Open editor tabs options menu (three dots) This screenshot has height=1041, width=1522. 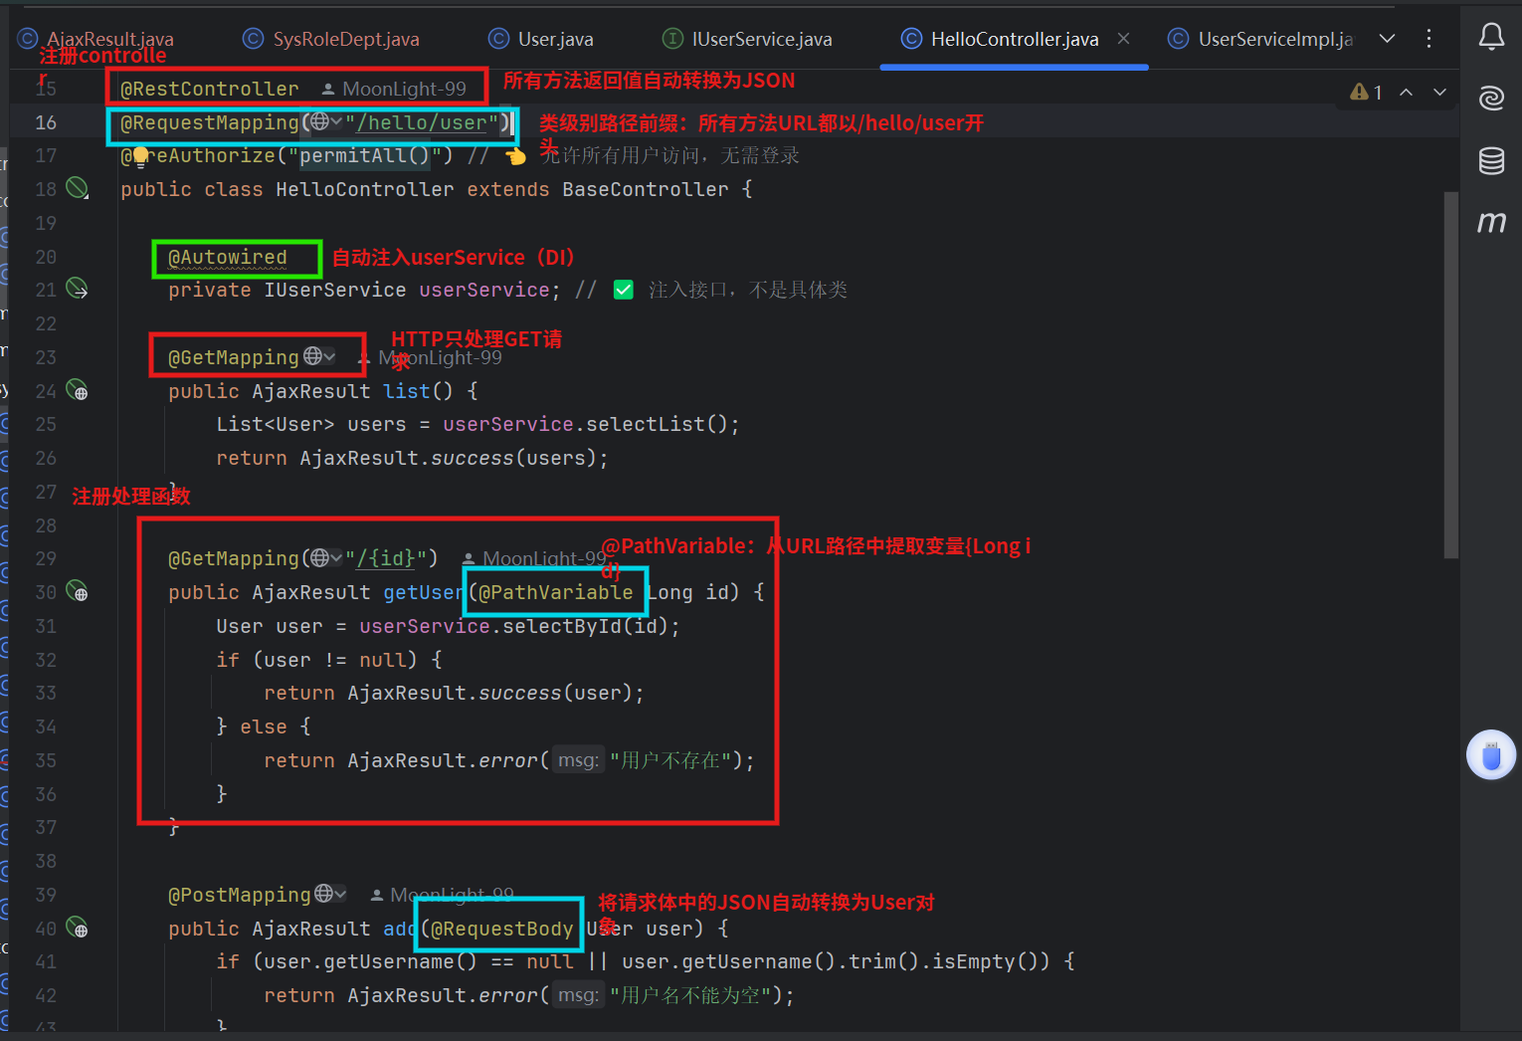point(1428,38)
